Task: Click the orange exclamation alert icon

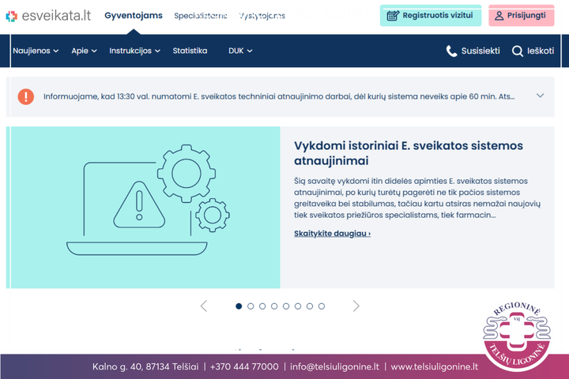Action: click(x=26, y=97)
